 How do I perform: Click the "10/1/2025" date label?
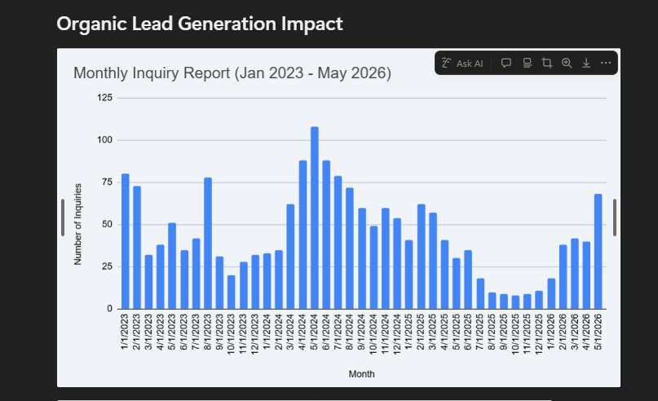(x=515, y=334)
